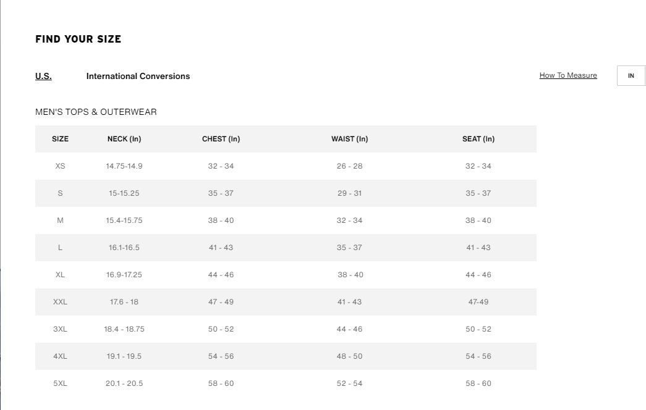The image size is (646, 410).
Task: Click waist value 52 - 54
Action: (349, 383)
